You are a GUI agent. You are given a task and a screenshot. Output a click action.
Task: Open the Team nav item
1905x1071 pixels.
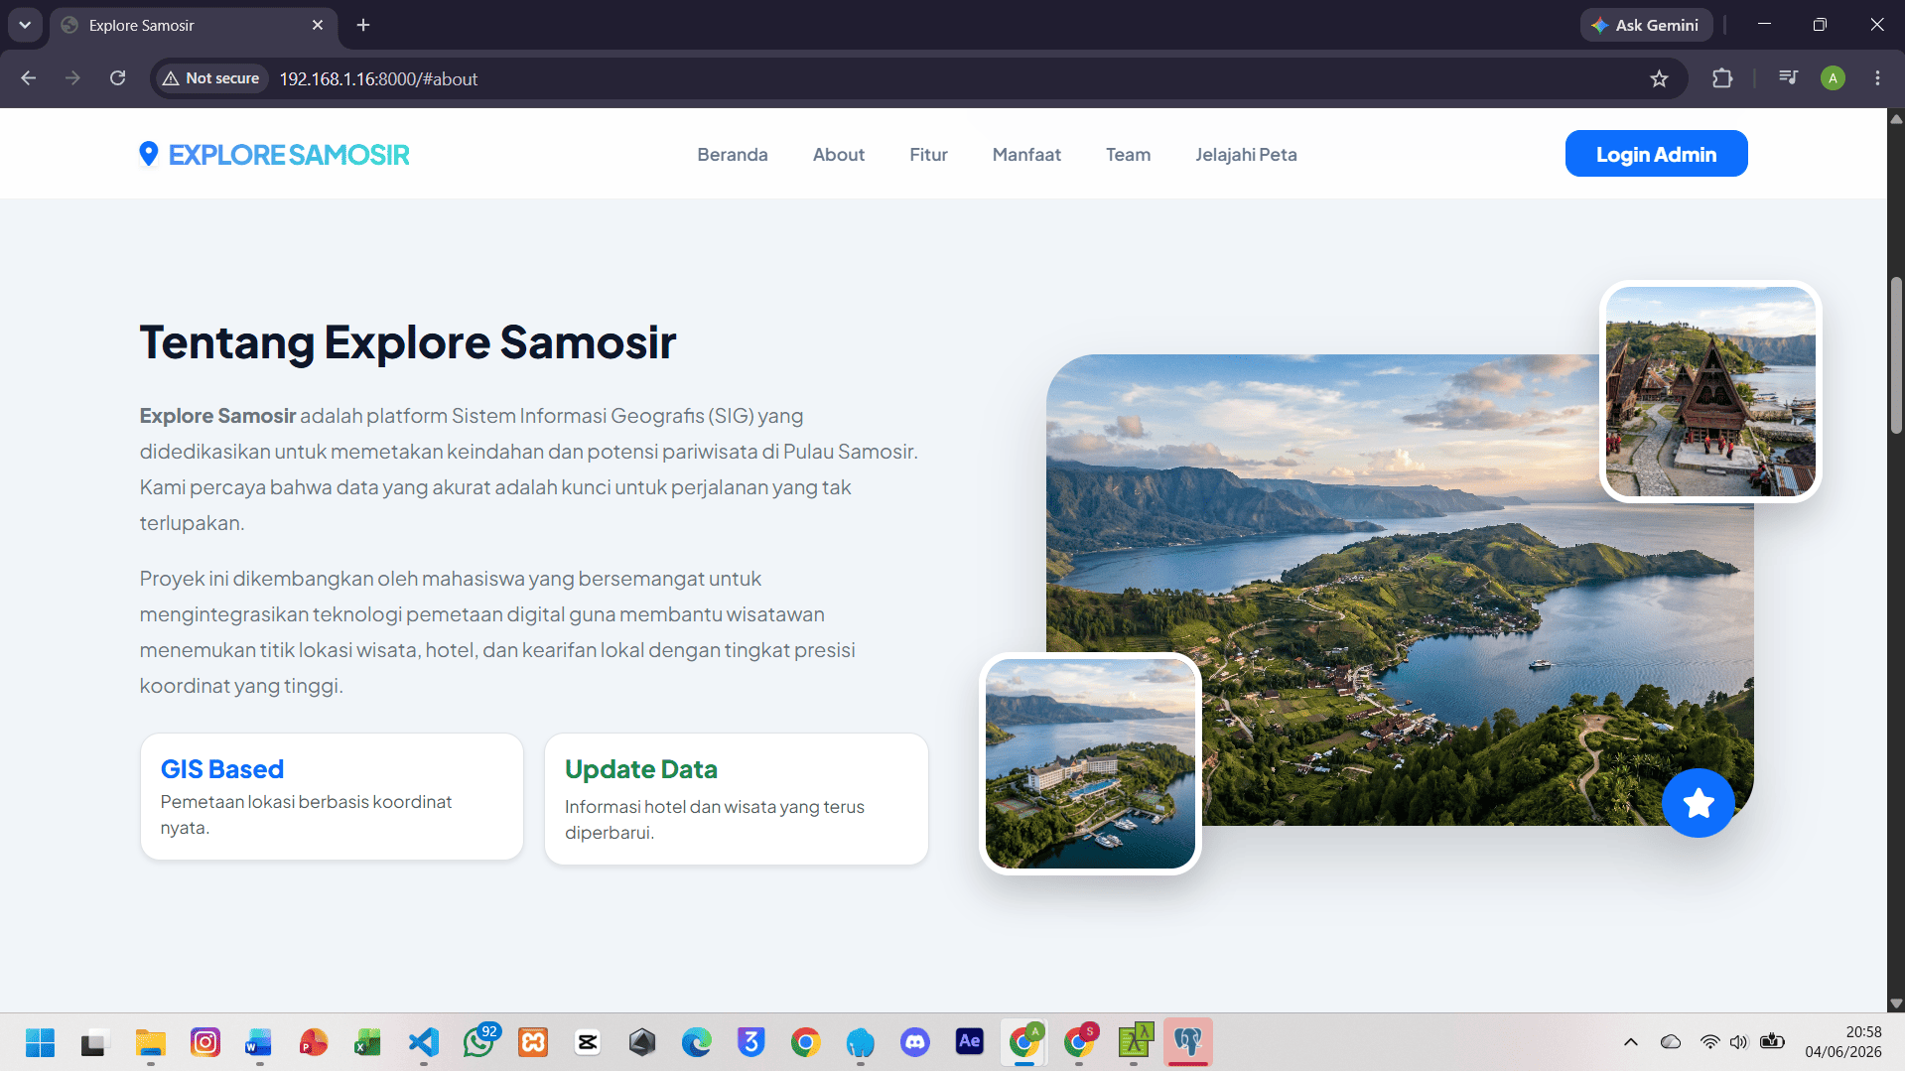(x=1128, y=155)
